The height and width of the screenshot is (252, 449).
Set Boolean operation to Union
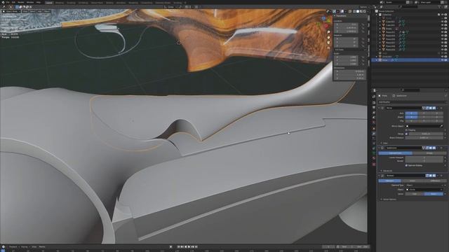[x=412, y=181]
